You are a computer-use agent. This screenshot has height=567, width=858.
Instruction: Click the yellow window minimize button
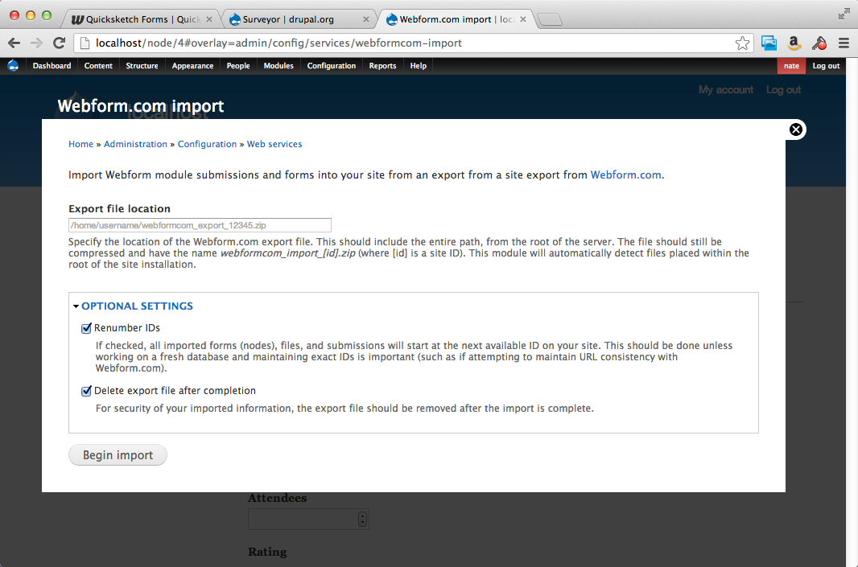31,15
